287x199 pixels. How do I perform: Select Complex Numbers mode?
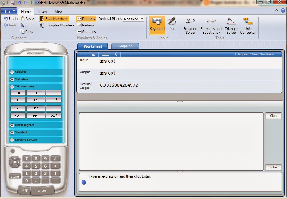pos(57,25)
